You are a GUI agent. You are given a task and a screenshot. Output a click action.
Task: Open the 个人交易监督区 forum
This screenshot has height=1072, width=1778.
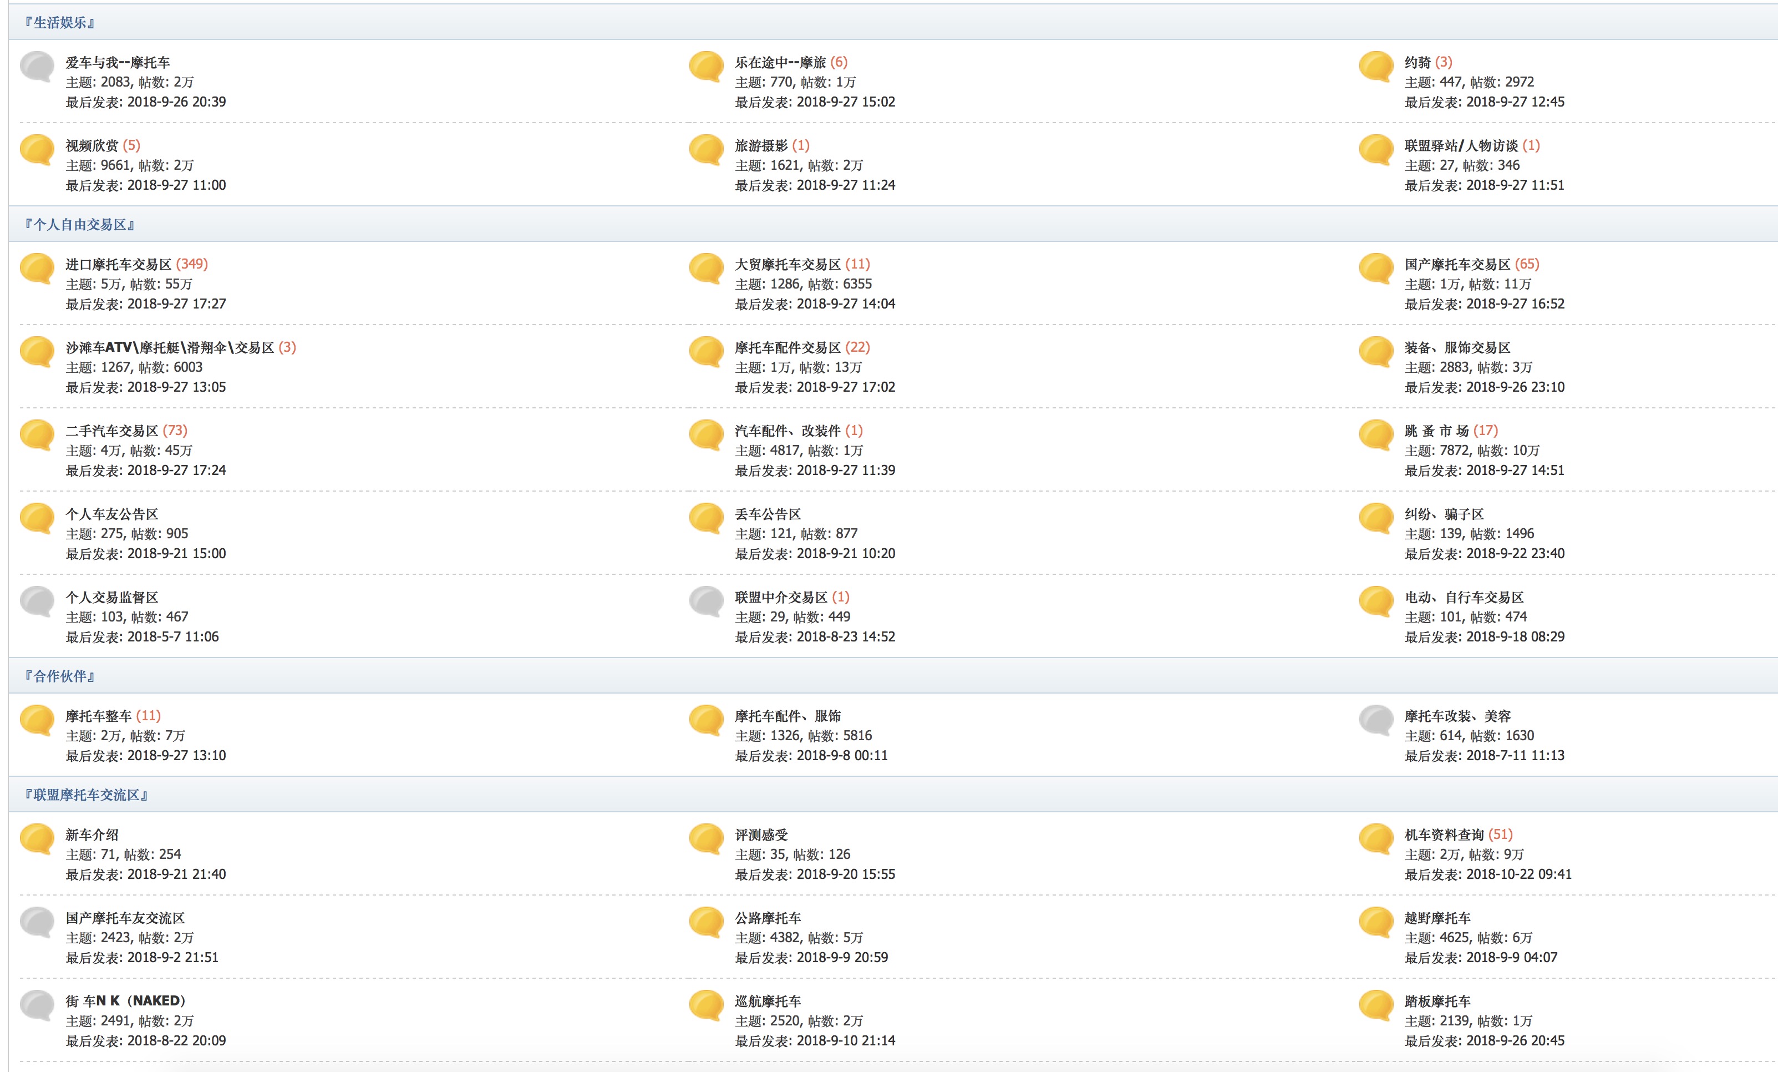(x=112, y=598)
